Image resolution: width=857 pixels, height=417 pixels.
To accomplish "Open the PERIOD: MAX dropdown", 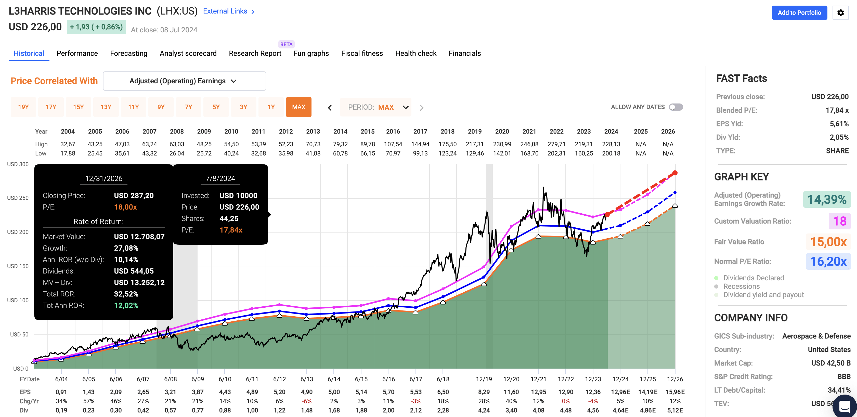I will (x=375, y=107).
